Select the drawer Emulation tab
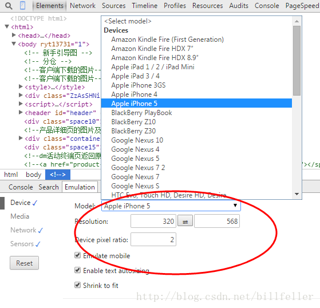Screen dimensions: 320x308 click(x=80, y=187)
